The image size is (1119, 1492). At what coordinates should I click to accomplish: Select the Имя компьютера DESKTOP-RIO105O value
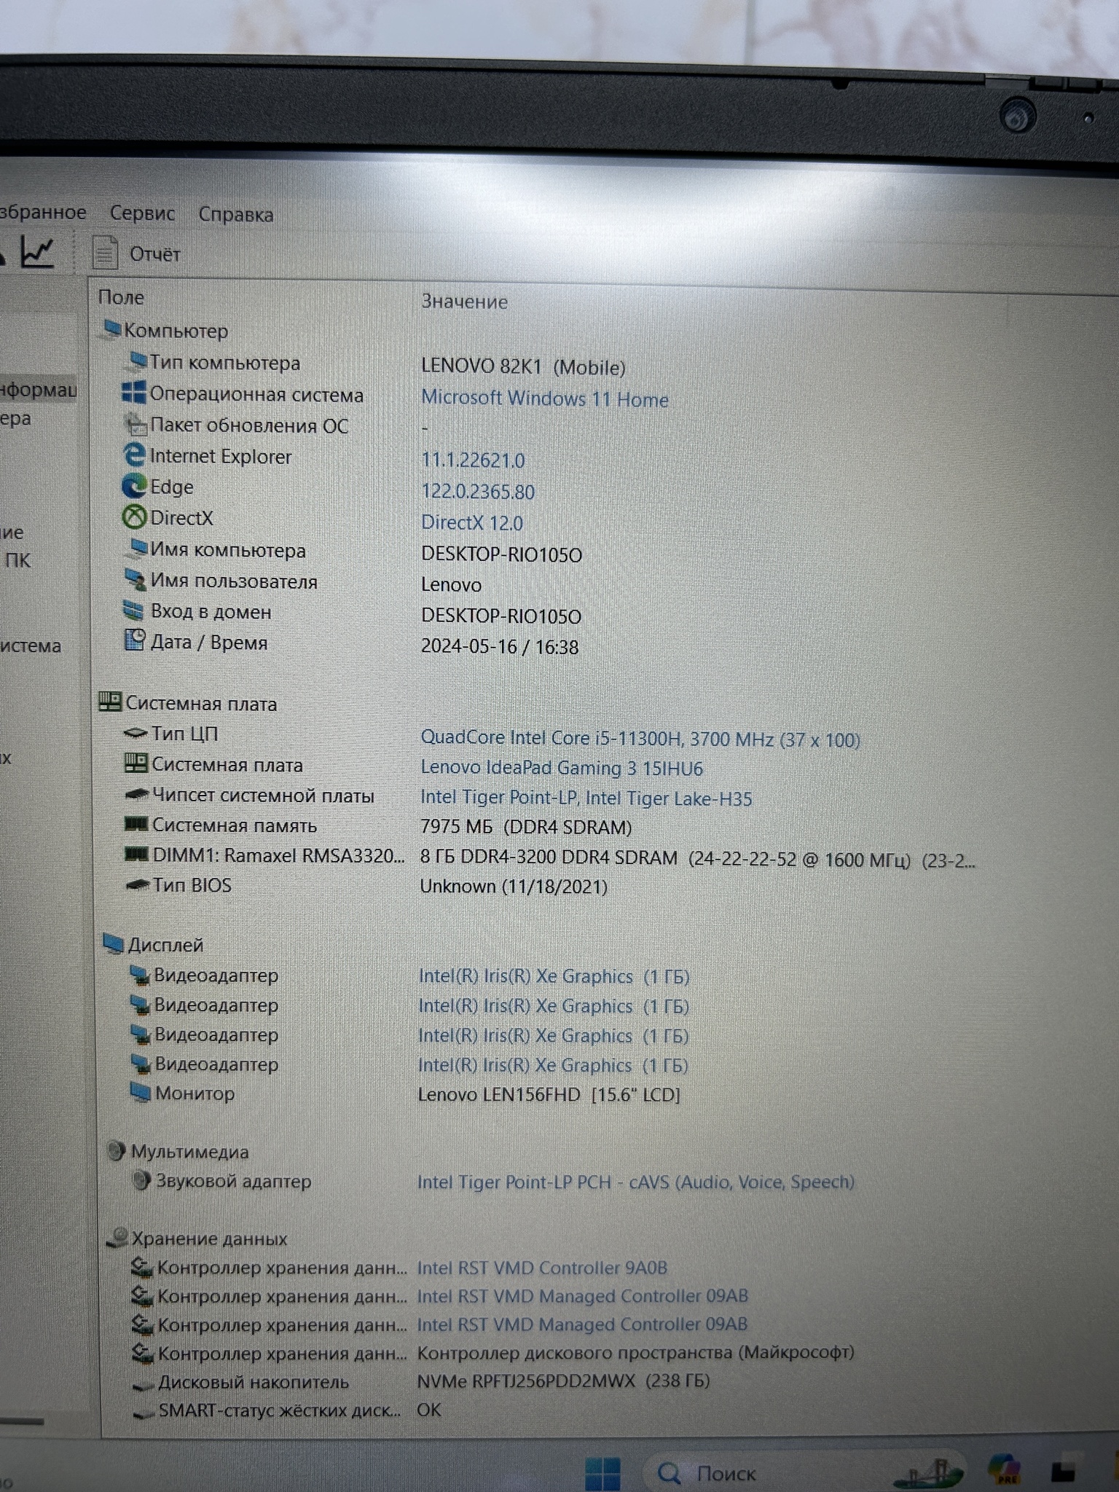point(501,555)
